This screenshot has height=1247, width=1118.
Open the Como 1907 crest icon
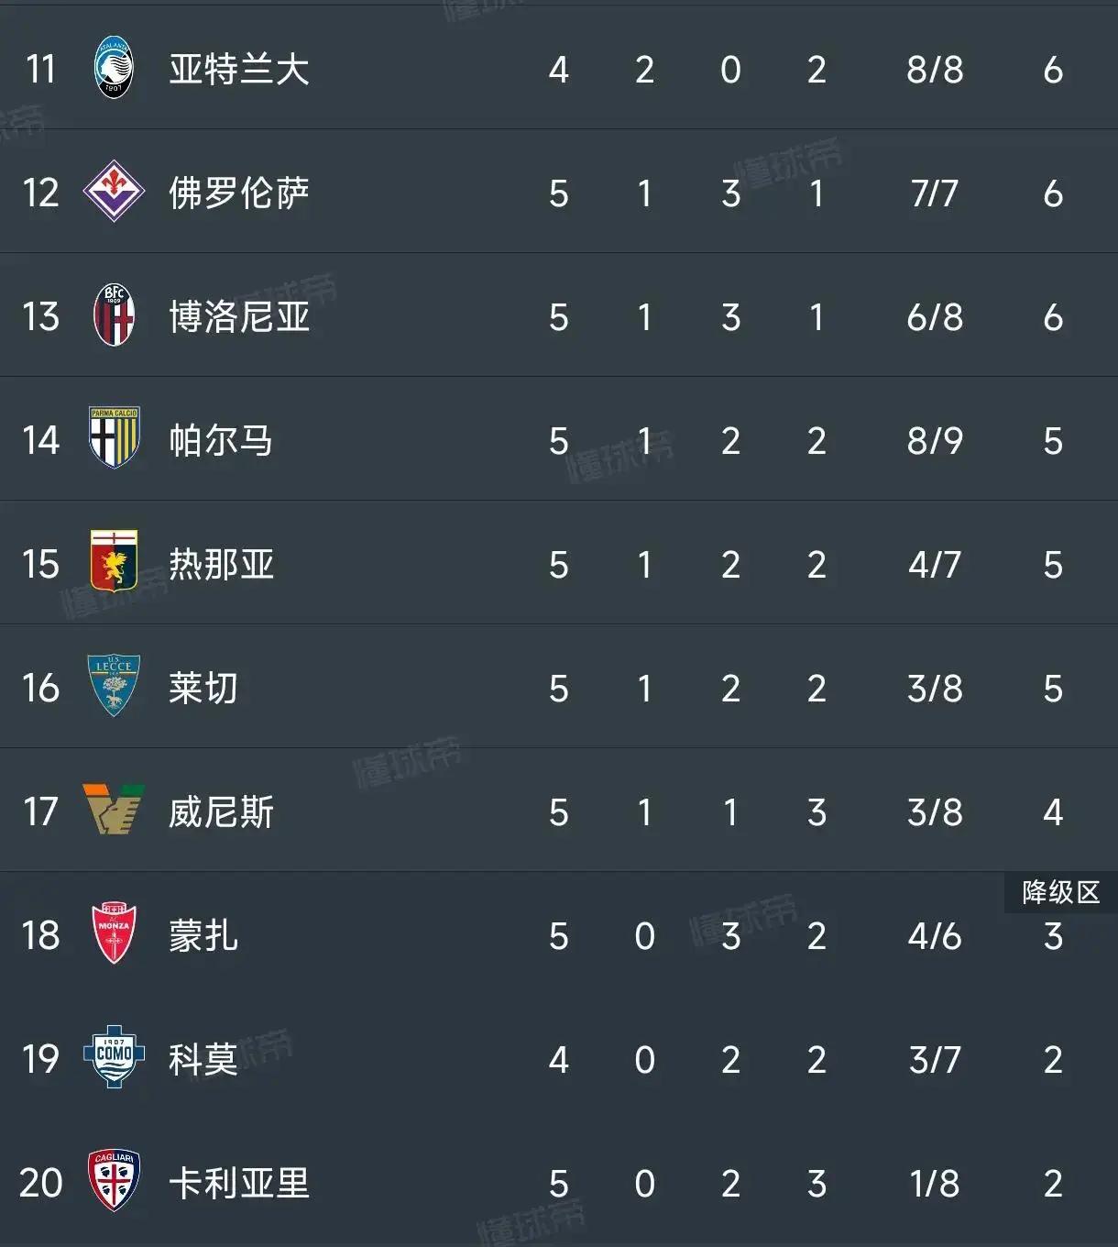click(114, 1057)
